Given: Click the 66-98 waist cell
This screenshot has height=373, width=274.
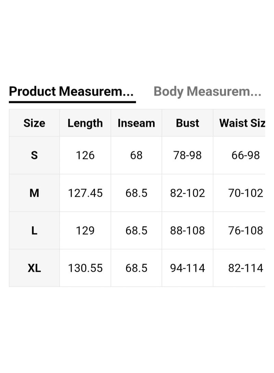Looking at the screenshot, I should tap(245, 155).
